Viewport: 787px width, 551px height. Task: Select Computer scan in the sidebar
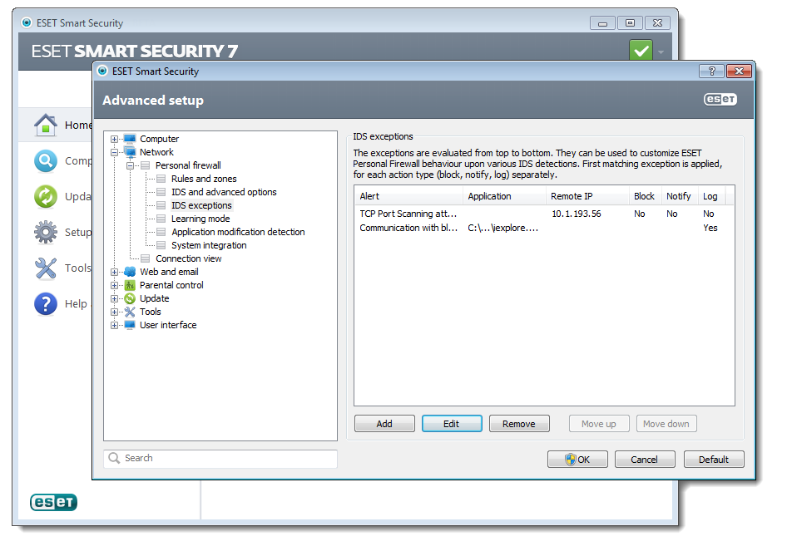(46, 160)
